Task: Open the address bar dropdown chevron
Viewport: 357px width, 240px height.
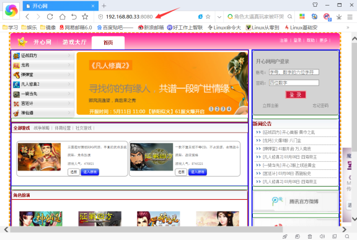Action: point(219,17)
